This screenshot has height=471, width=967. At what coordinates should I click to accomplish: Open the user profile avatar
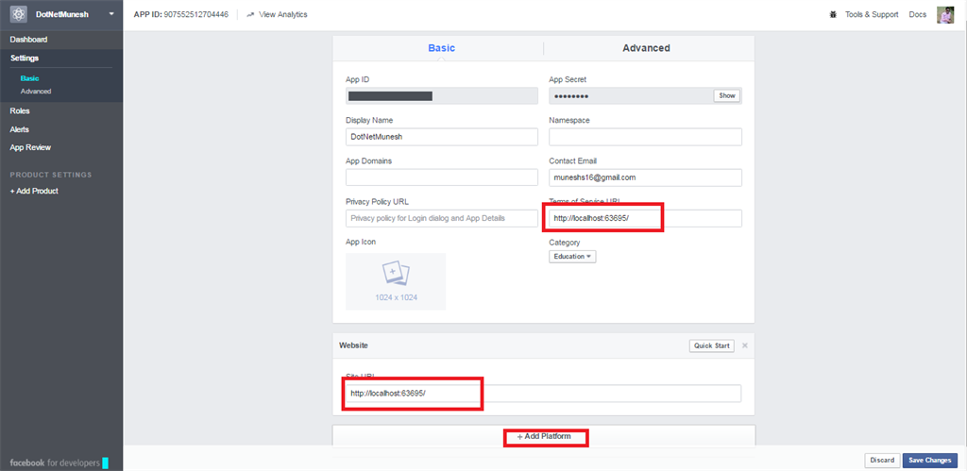click(x=945, y=14)
